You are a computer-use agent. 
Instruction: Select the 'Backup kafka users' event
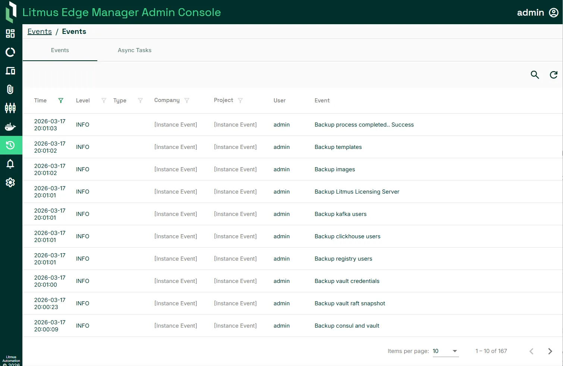pyautogui.click(x=340, y=214)
